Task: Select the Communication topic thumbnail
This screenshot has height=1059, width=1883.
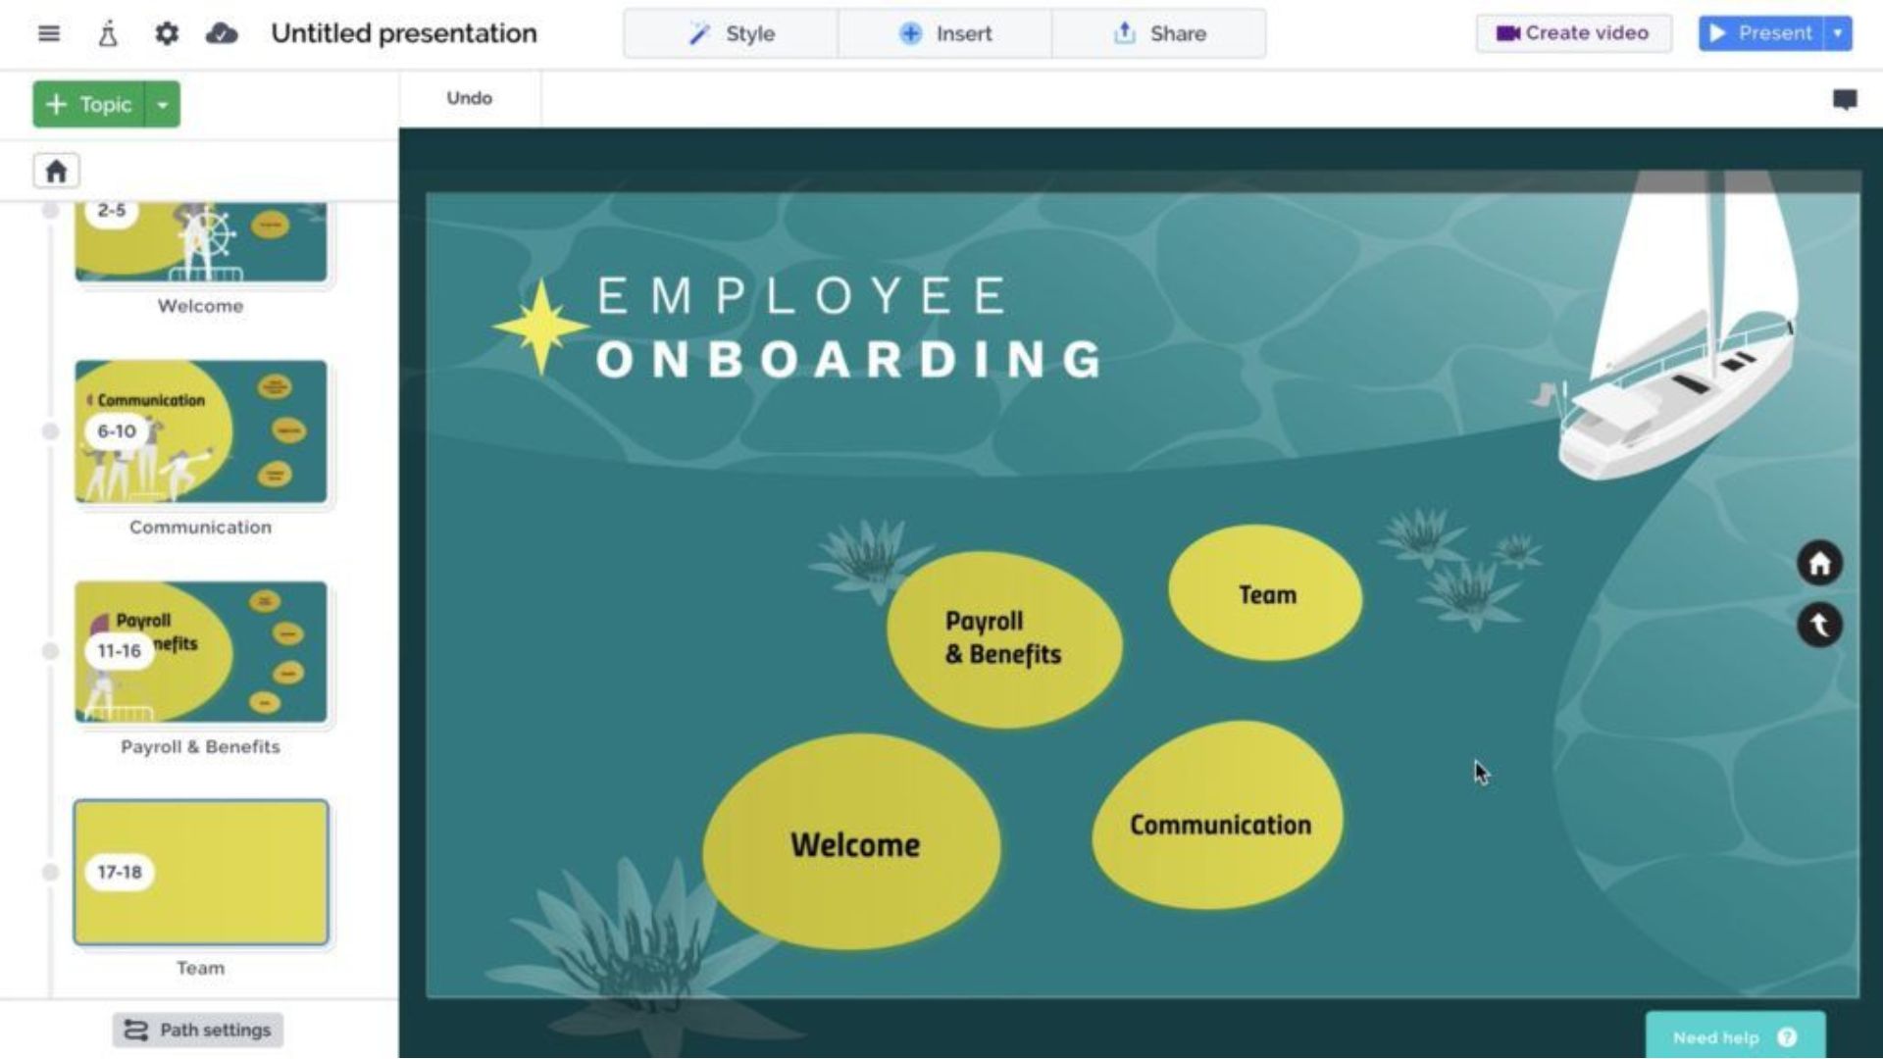Action: (201, 431)
